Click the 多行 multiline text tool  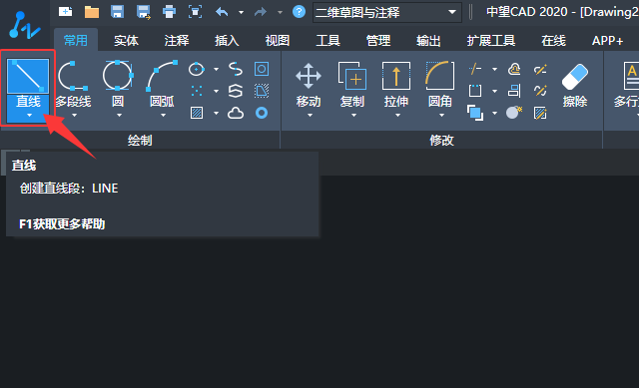click(626, 84)
